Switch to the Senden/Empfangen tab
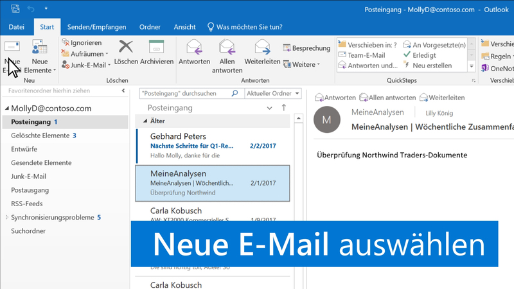Screen dimensions: 514x289 tap(97, 27)
